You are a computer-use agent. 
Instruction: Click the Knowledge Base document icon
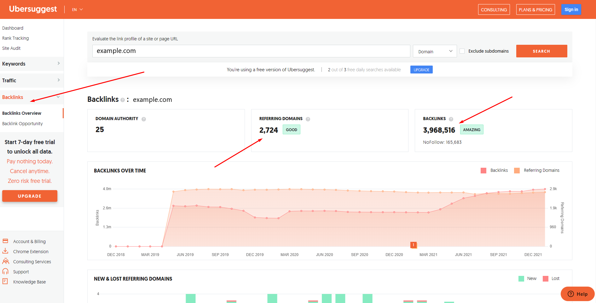[x=5, y=281]
